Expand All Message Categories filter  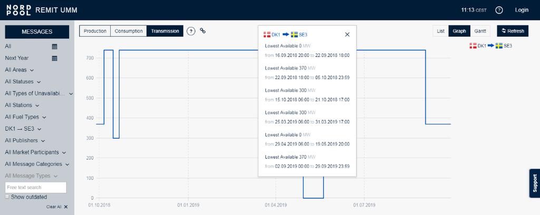click(x=37, y=164)
